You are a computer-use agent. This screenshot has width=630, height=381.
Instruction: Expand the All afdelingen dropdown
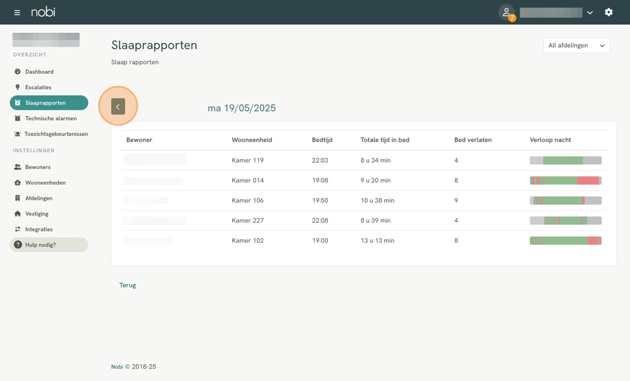pos(576,46)
